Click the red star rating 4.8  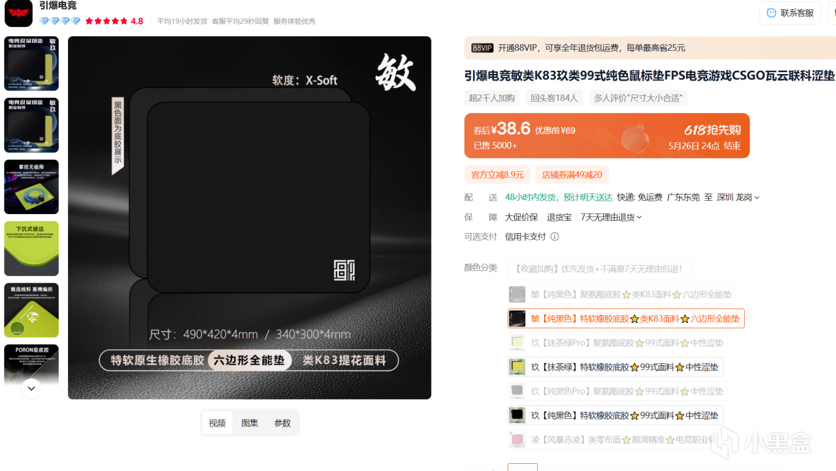click(x=114, y=21)
